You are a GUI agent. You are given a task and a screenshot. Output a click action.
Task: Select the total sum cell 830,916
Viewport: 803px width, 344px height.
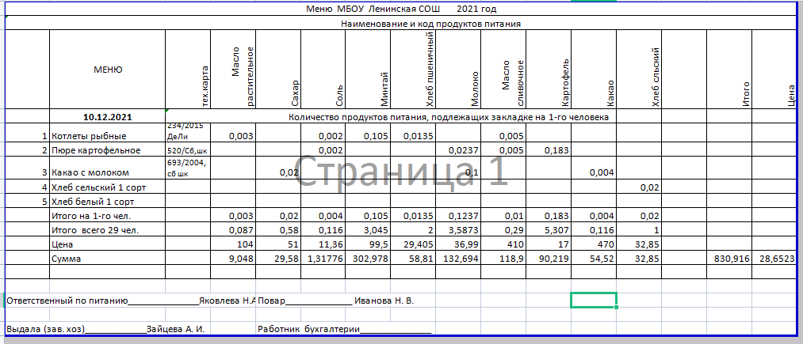(729, 259)
